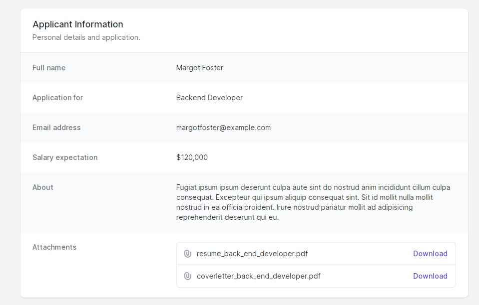The height and width of the screenshot is (305, 479).
Task: Click the Application for label
Action: pos(57,98)
